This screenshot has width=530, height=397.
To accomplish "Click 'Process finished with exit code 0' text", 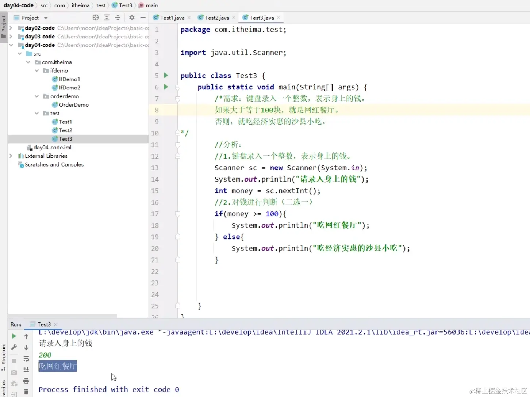I will point(109,389).
